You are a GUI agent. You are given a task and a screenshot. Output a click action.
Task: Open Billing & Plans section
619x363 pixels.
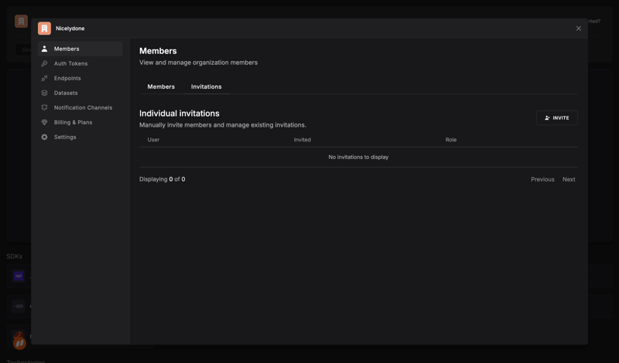coord(80,122)
